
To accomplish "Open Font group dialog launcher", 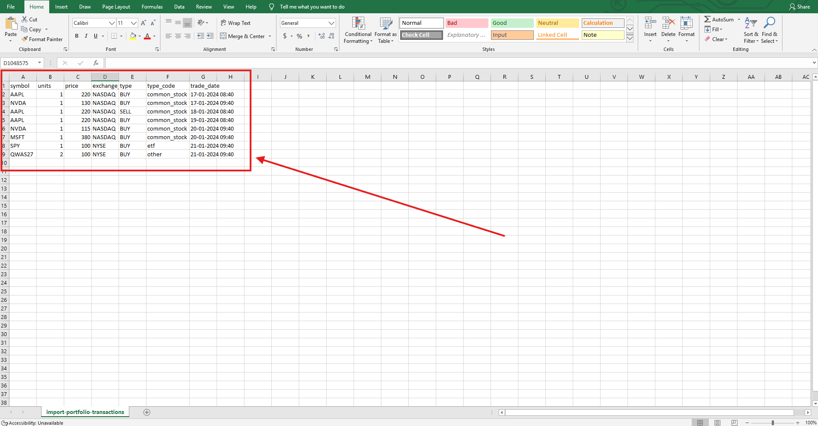I will pos(157,49).
